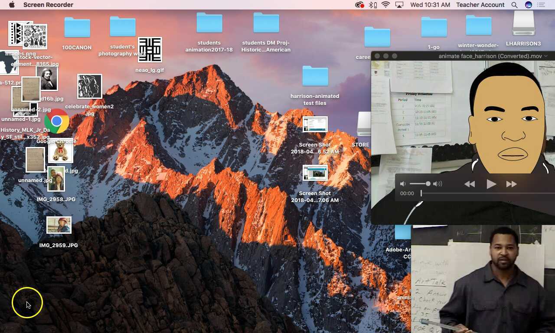The image size is (555, 333).
Task: Open Spotlight search magnifier icon
Action: [x=514, y=5]
